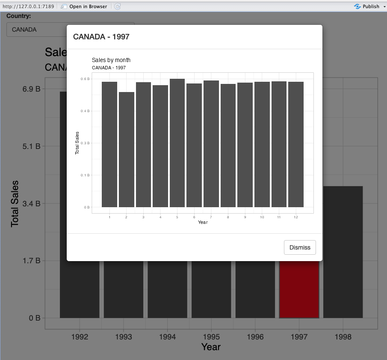
Task: Click month 8 bar in monthly chart
Action: [x=228, y=146]
